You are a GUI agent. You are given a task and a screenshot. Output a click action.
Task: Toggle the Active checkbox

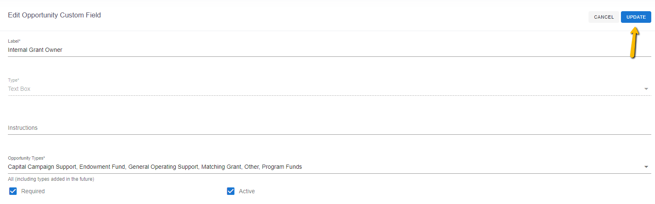tap(231, 191)
